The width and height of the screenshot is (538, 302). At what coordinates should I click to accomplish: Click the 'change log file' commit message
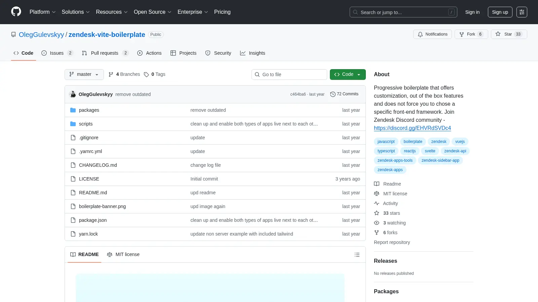pos(205,165)
